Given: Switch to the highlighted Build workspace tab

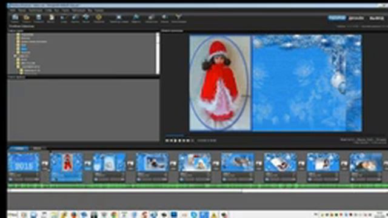Looking at the screenshot, I should 337,18.
